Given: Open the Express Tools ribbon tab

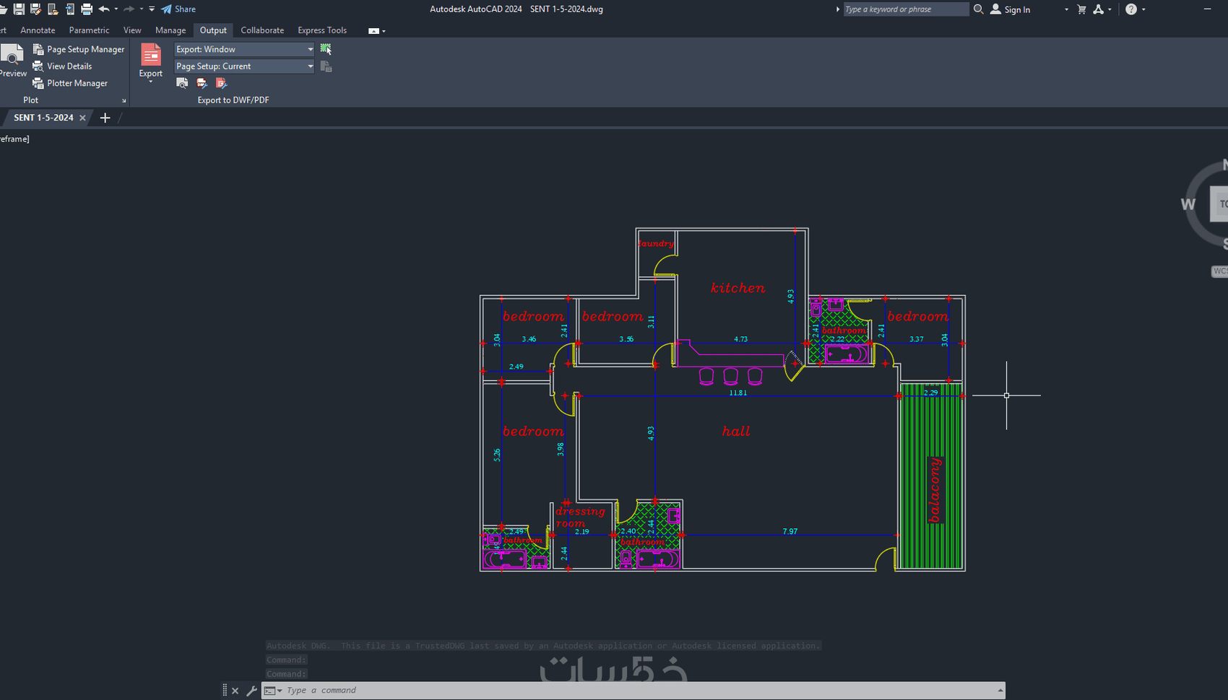Looking at the screenshot, I should (x=322, y=30).
